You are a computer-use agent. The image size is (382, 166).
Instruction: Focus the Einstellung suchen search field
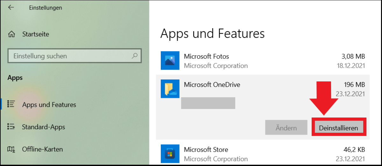pos(70,56)
